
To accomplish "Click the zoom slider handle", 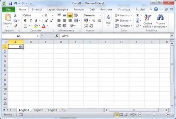I will 154,114.
